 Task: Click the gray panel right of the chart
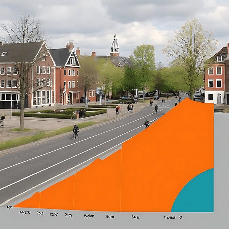click(x=221, y=164)
